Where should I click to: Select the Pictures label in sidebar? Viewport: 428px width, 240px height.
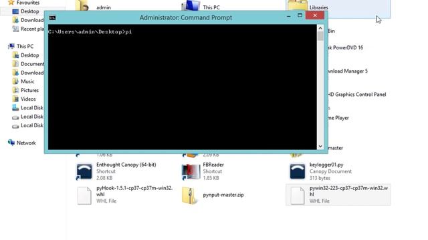coord(29,90)
